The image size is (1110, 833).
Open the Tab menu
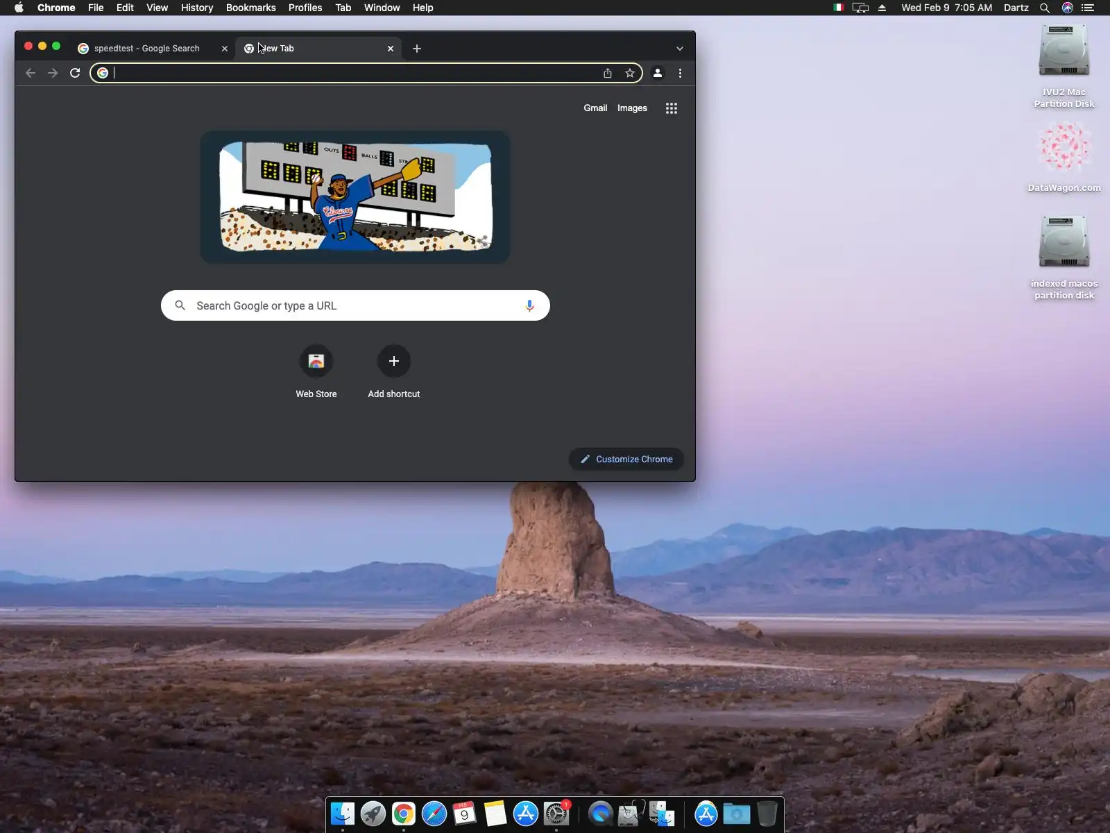click(x=343, y=8)
